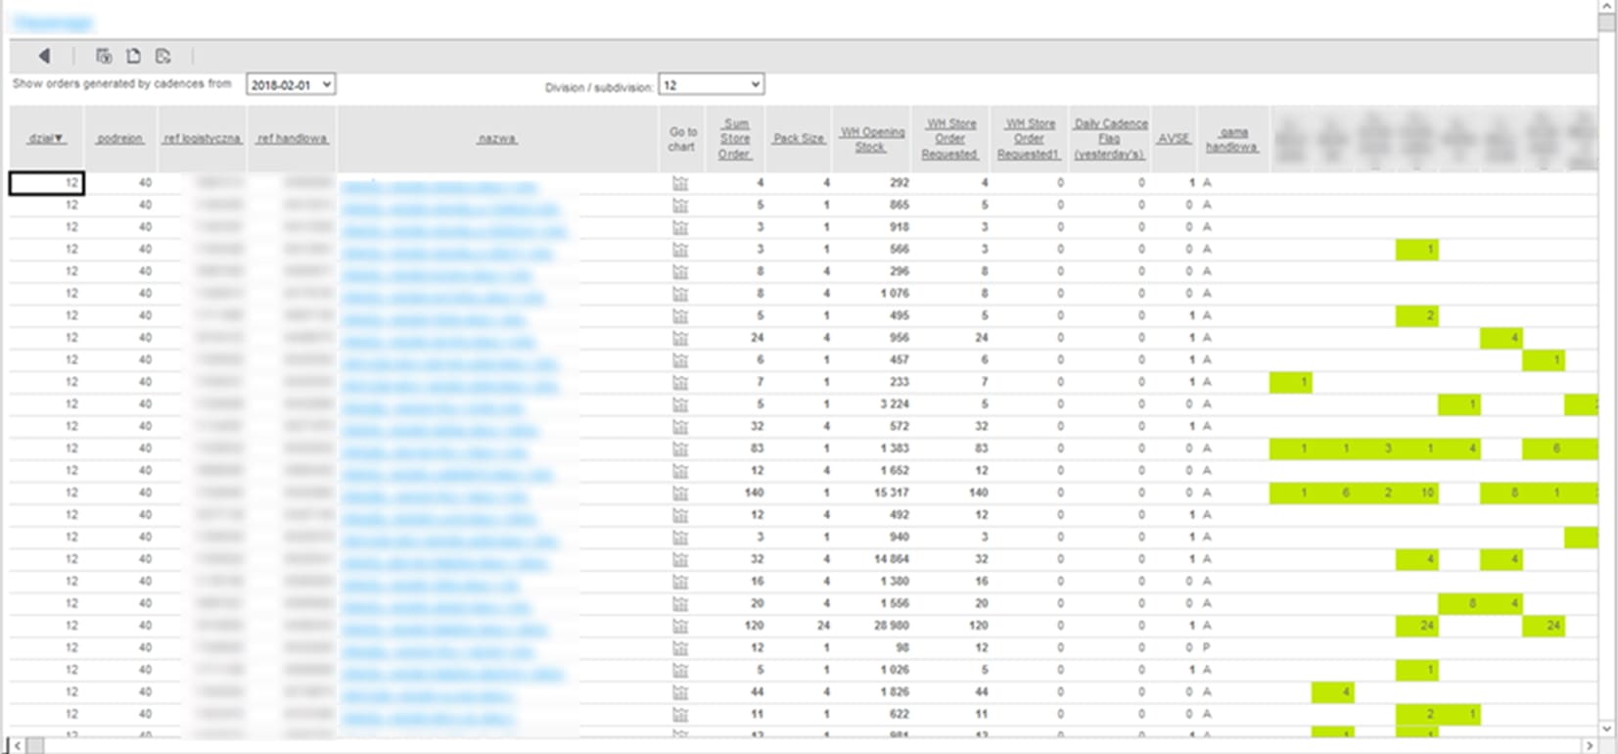Sort by WH Opening Stock column header
The image size is (1618, 754).
pos(871,139)
